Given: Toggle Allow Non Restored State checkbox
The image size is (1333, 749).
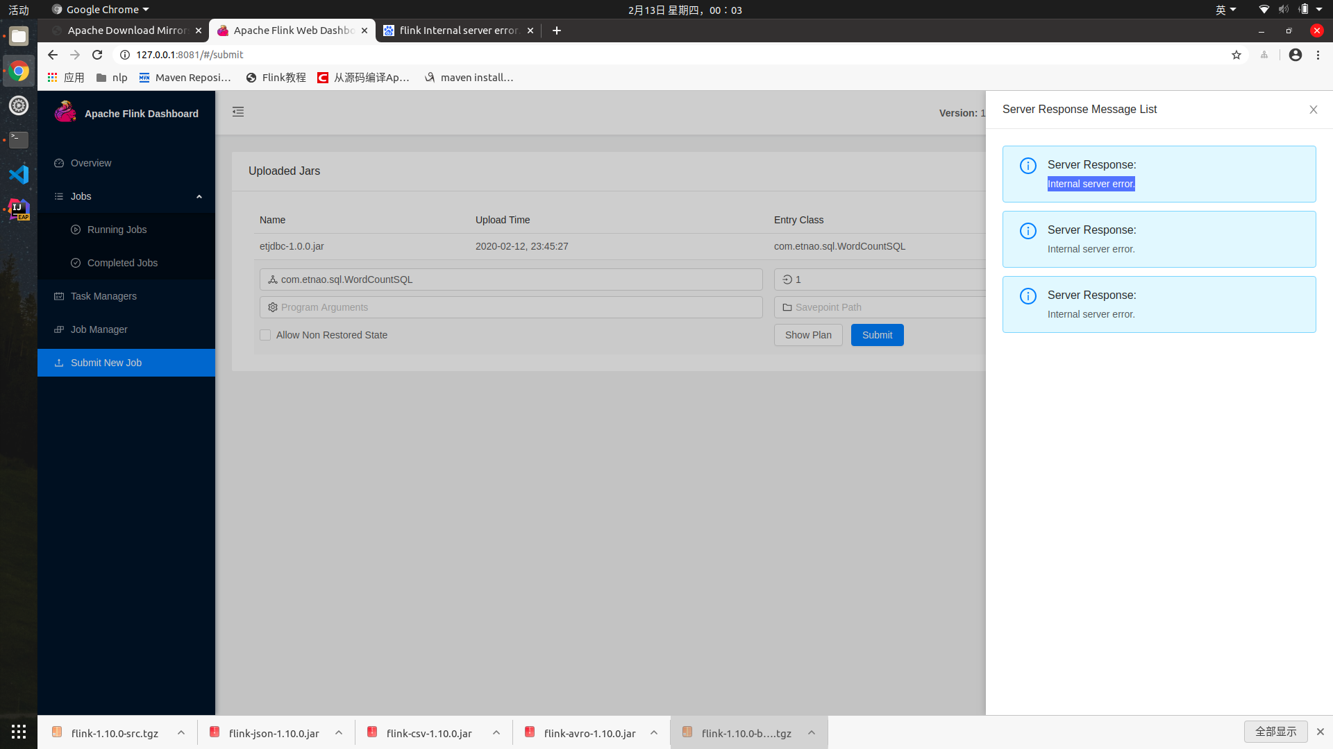Looking at the screenshot, I should [x=265, y=335].
